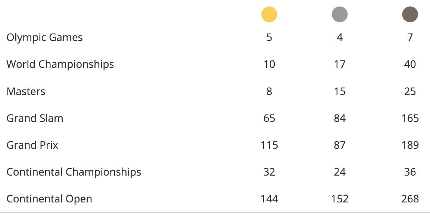Click Grand Prix bronze count 189
The image size is (430, 214).
[410, 145]
